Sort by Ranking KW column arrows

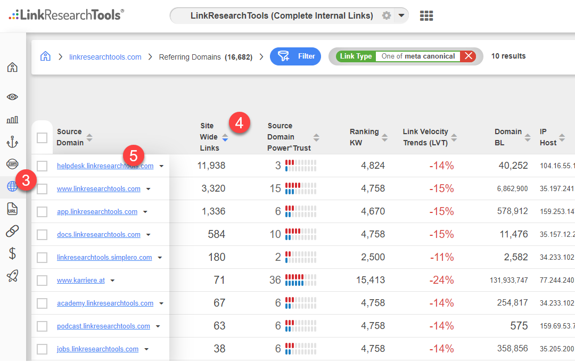384,137
